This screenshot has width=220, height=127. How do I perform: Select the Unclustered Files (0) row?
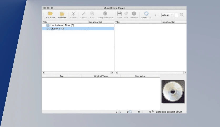78,25
